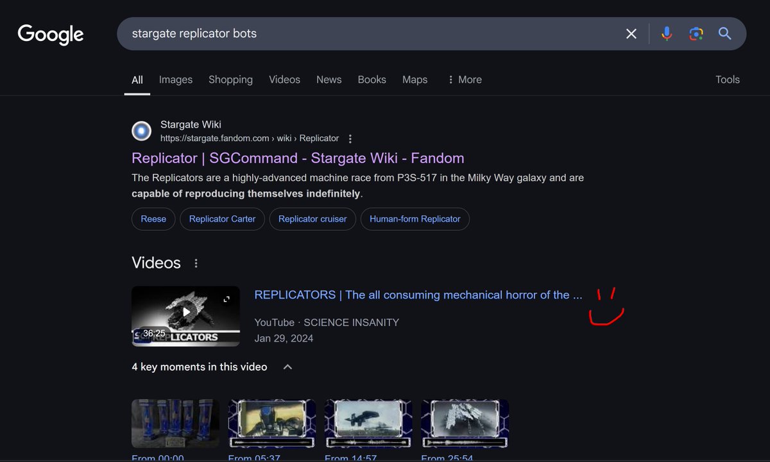Switch to the Shopping tab
Viewport: 770px width, 462px height.
point(230,79)
